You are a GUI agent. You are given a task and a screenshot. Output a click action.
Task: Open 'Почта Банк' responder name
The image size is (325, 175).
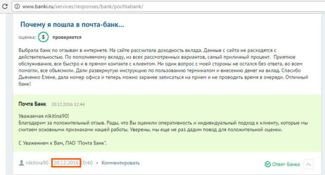[x=32, y=104]
